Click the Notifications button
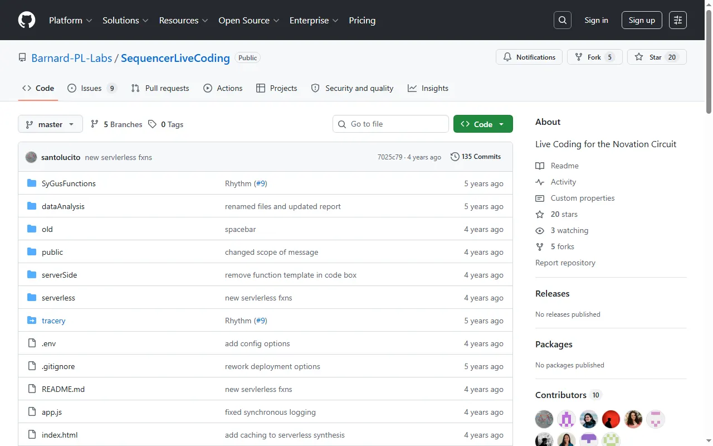Viewport: 713px width, 446px height. (x=529, y=57)
